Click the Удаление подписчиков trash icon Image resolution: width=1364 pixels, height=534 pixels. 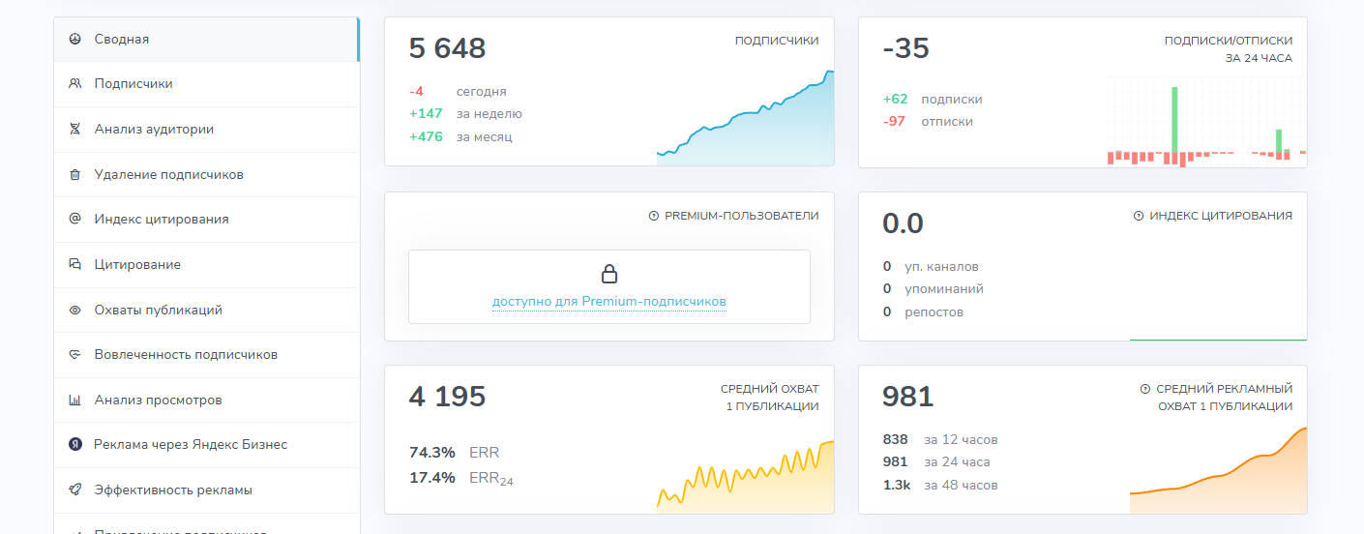pos(74,174)
